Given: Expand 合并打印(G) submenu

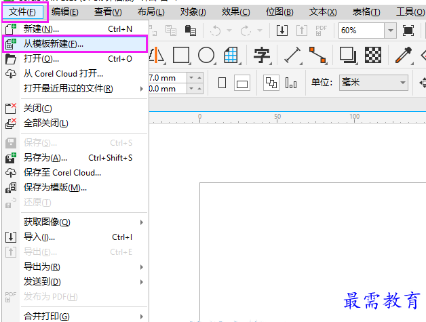Looking at the screenshot, I should pos(75,316).
